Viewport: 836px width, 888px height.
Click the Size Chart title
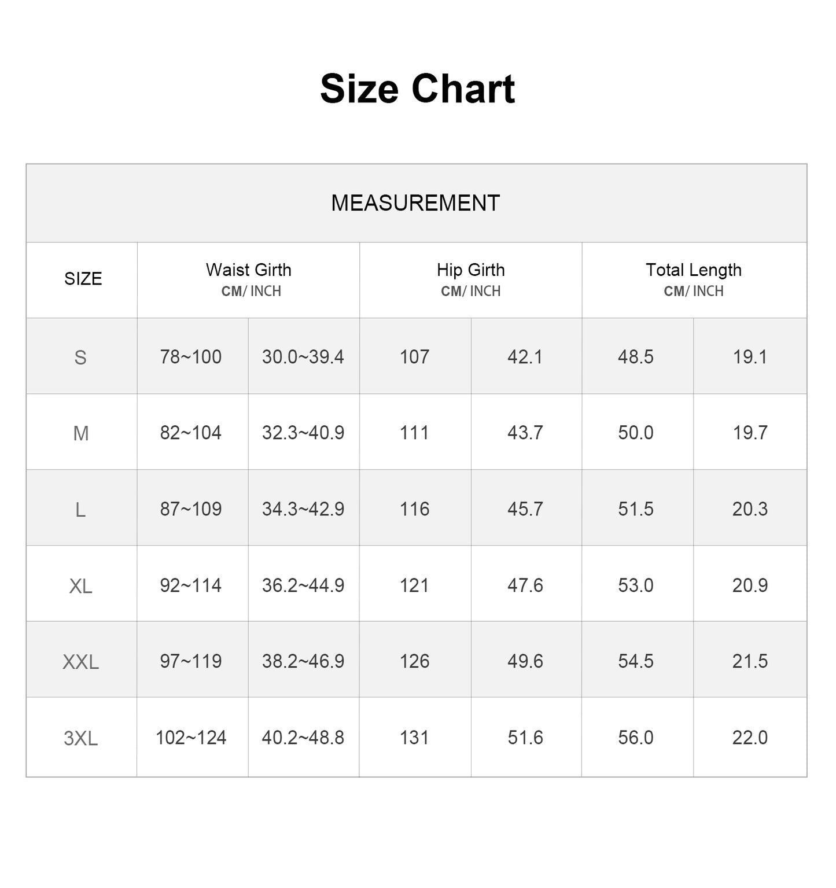(417, 89)
